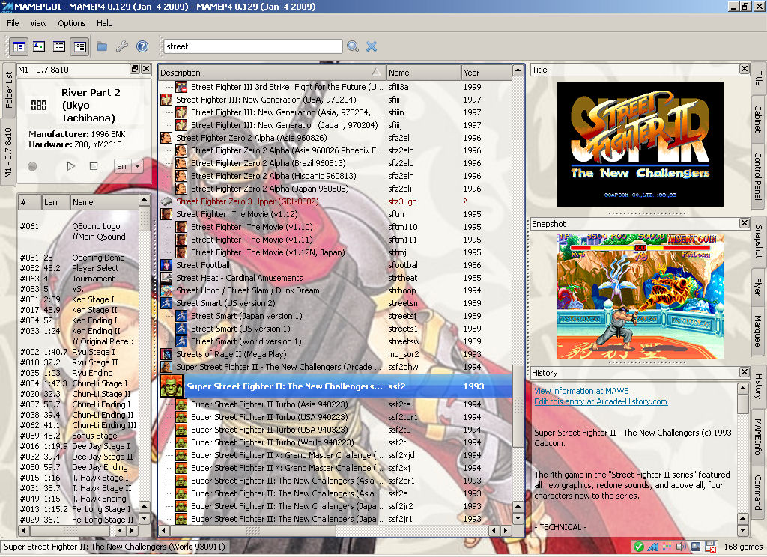Sort the game list by the Description column header
Image resolution: width=767 pixels, height=557 pixels.
point(272,73)
